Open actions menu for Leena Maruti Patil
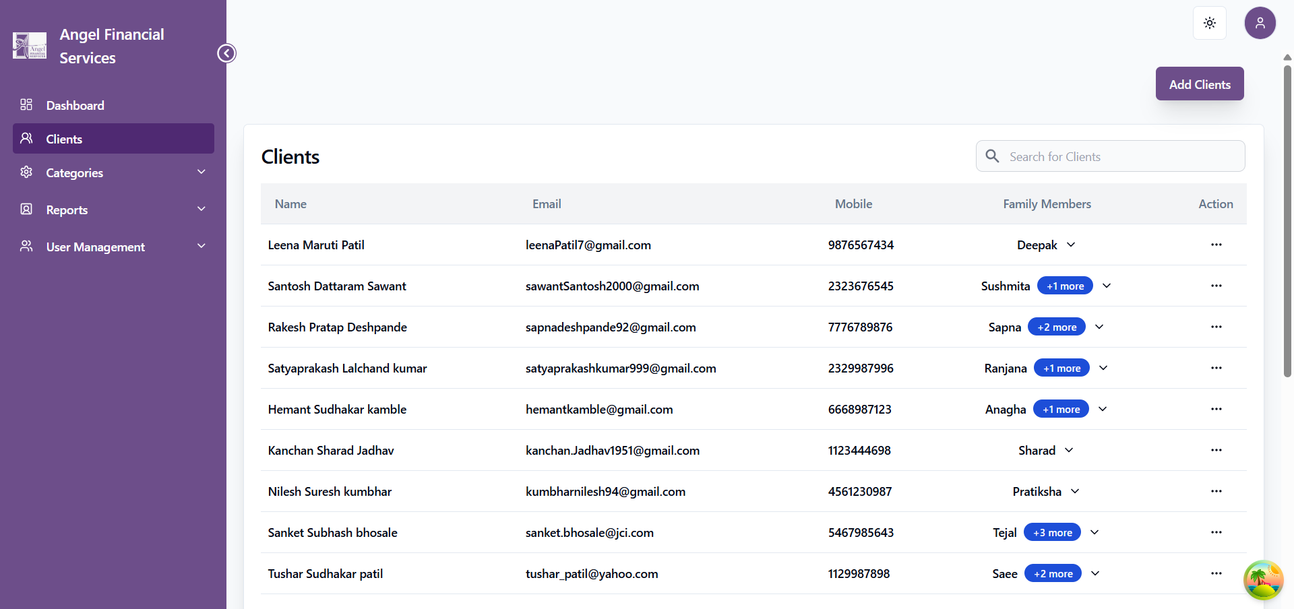Image resolution: width=1294 pixels, height=609 pixels. [x=1216, y=245]
